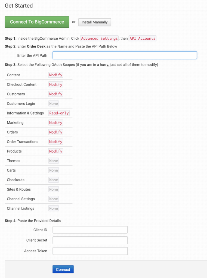Click the None badge for Channel Listings

point(54,208)
